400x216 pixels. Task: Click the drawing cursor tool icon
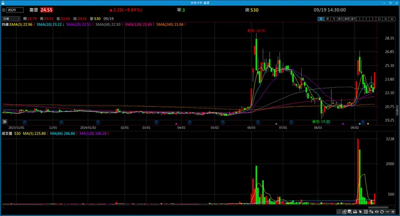point(371,212)
